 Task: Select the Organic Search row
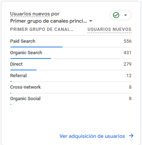click(71, 53)
